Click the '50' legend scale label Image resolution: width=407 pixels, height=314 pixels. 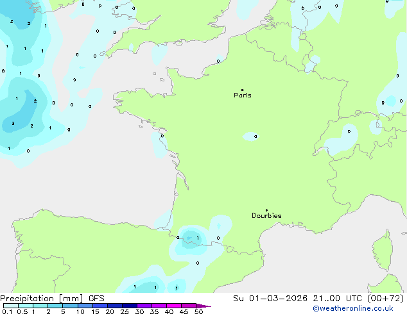pyautogui.click(x=199, y=311)
